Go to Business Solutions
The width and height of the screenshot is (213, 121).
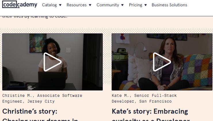(x=169, y=5)
